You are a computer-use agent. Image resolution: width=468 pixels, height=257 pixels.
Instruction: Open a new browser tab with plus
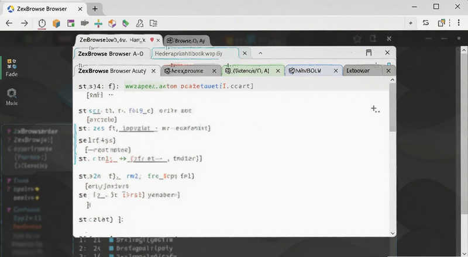coord(95,9)
